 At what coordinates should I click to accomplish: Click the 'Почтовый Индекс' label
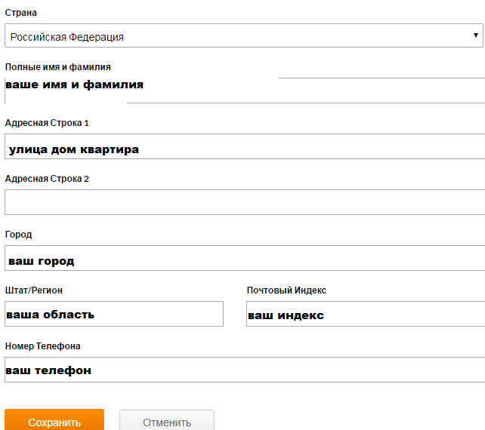click(286, 290)
